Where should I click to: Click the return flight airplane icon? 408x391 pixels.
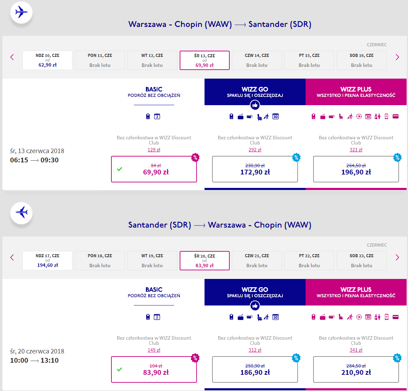pyautogui.click(x=21, y=213)
